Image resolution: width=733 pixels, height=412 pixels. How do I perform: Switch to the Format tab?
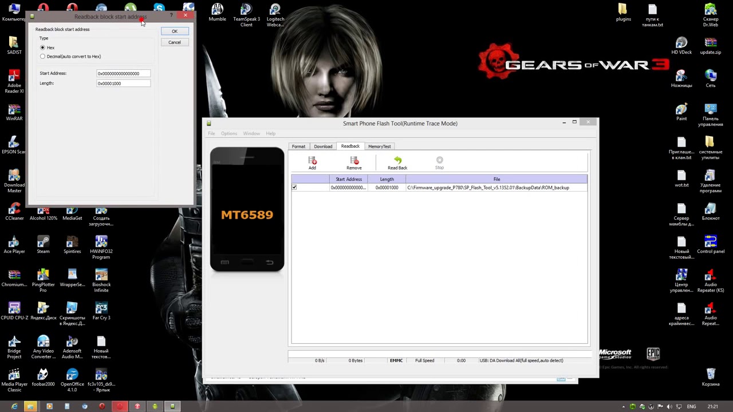(x=298, y=146)
